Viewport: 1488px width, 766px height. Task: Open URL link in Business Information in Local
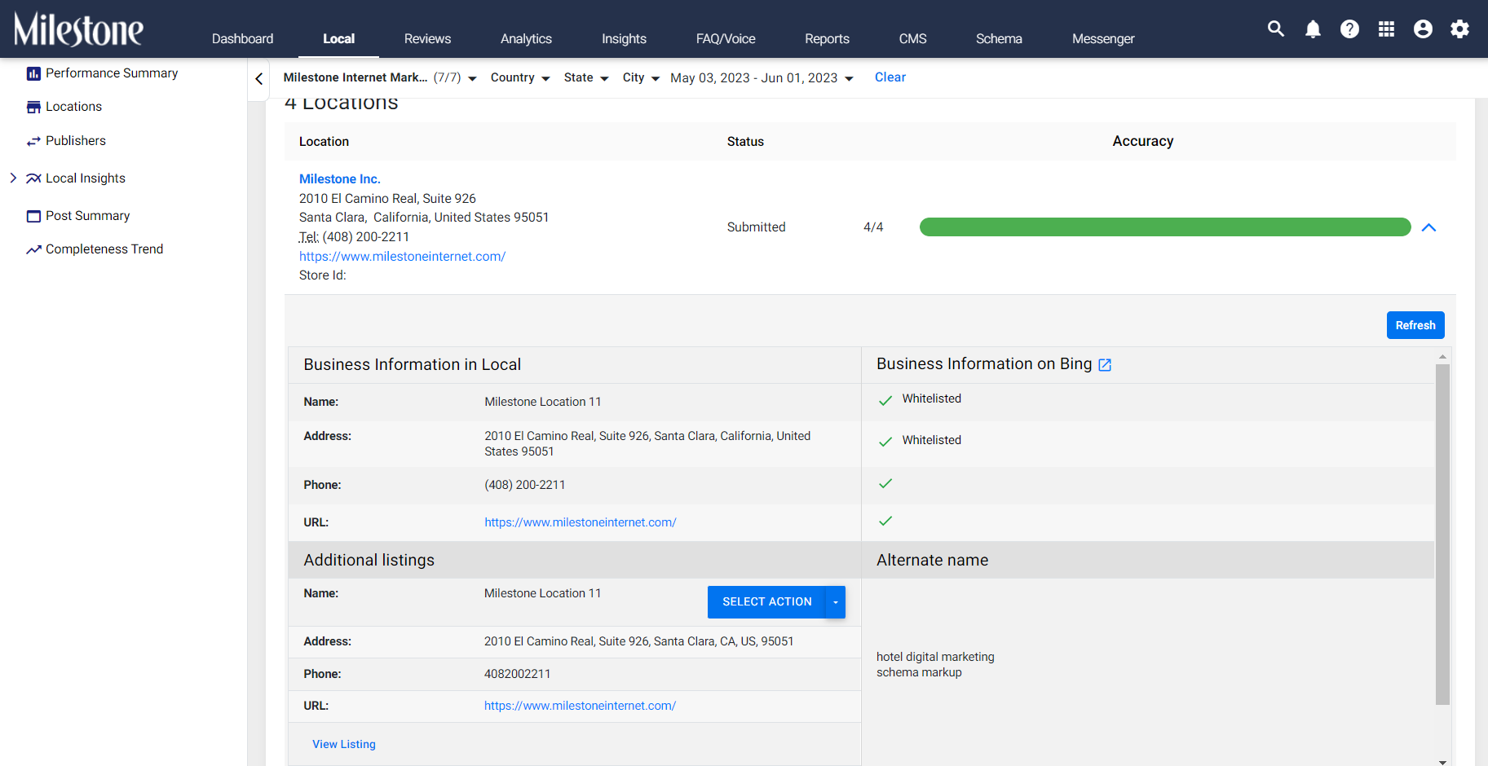click(x=581, y=522)
